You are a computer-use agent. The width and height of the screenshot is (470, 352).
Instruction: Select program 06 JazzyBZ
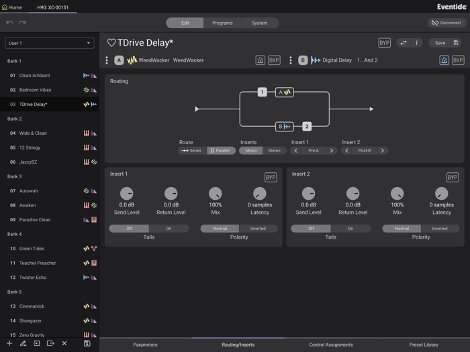50,162
